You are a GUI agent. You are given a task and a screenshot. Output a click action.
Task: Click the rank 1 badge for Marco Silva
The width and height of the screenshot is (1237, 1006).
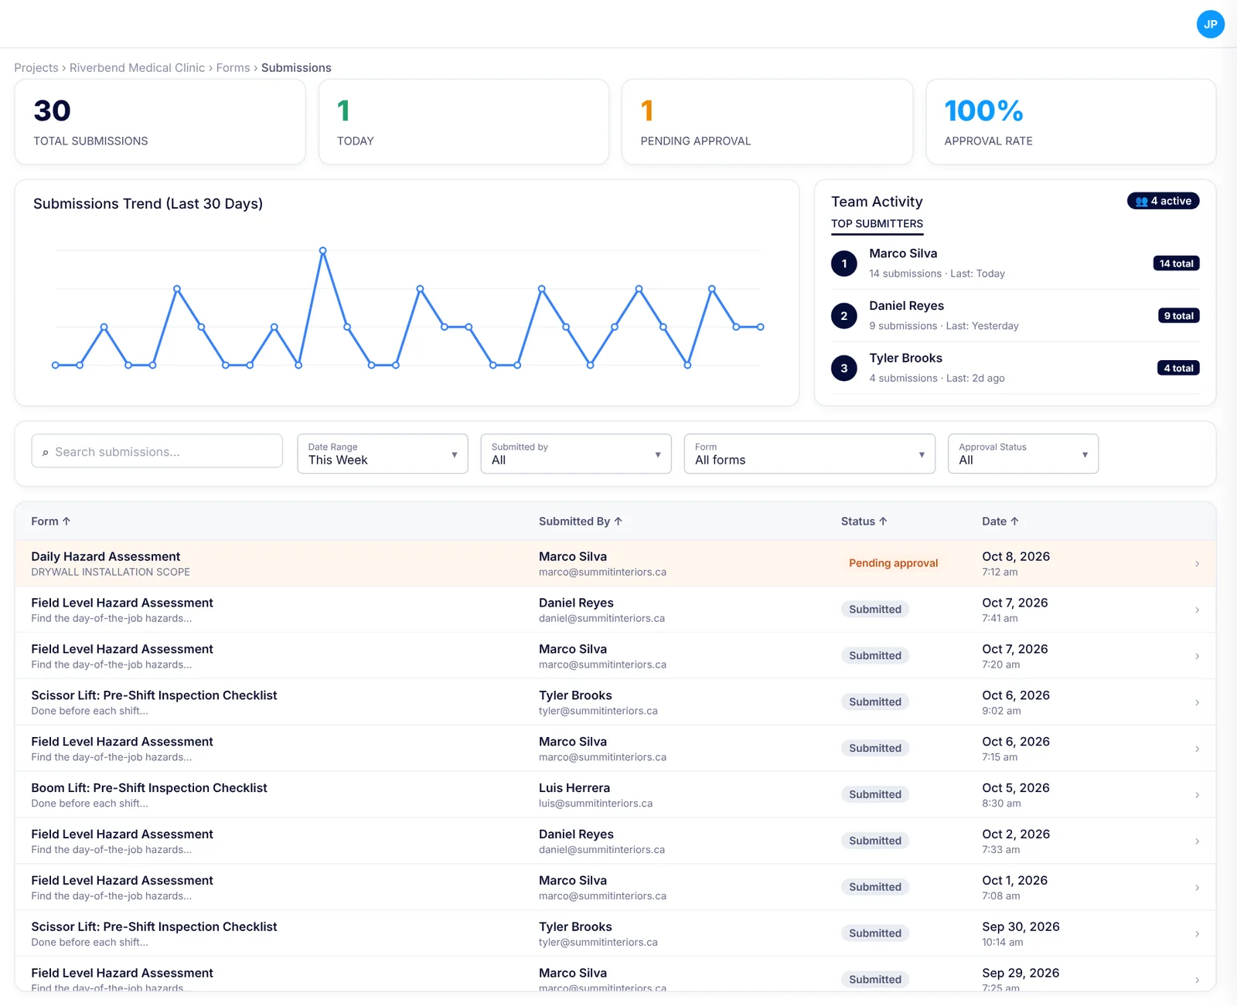[x=844, y=263]
